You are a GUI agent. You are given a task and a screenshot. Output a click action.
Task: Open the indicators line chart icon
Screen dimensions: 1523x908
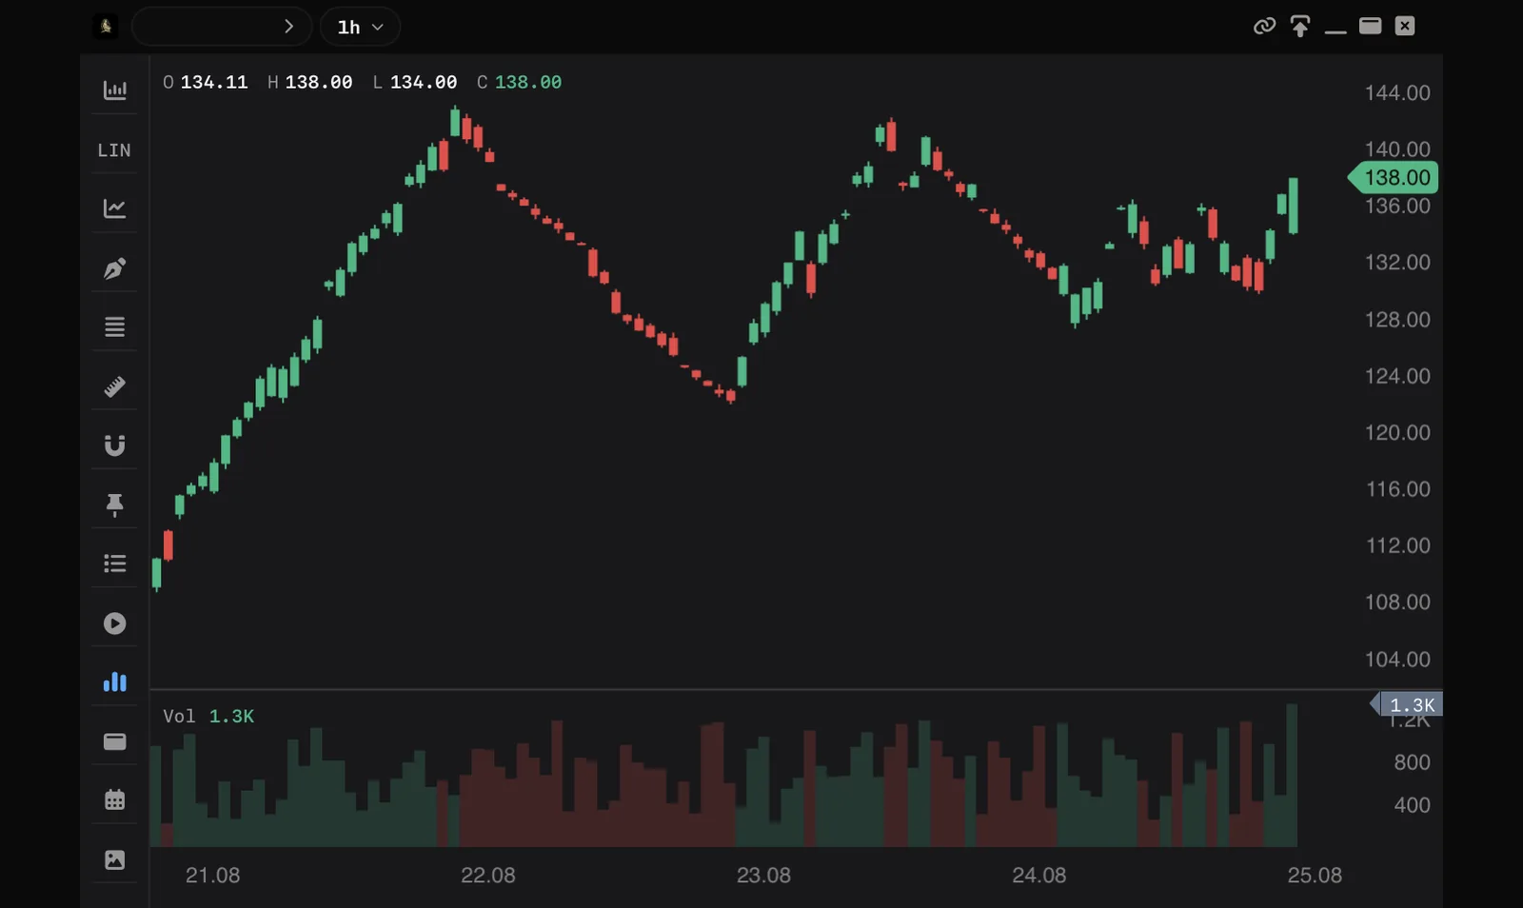[x=114, y=208]
